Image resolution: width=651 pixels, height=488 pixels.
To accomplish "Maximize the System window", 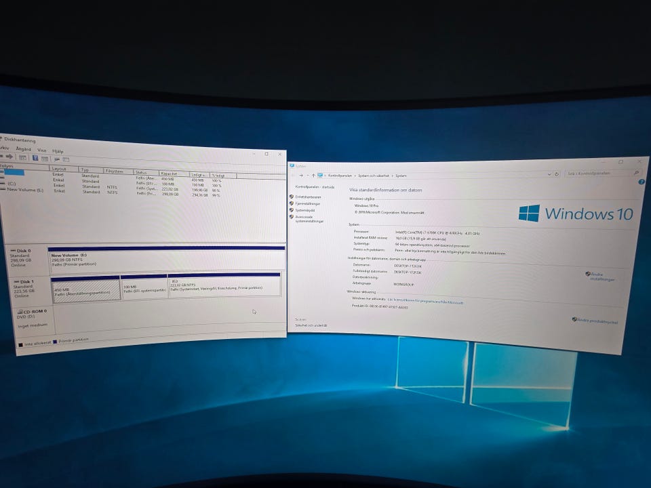I will click(620, 162).
